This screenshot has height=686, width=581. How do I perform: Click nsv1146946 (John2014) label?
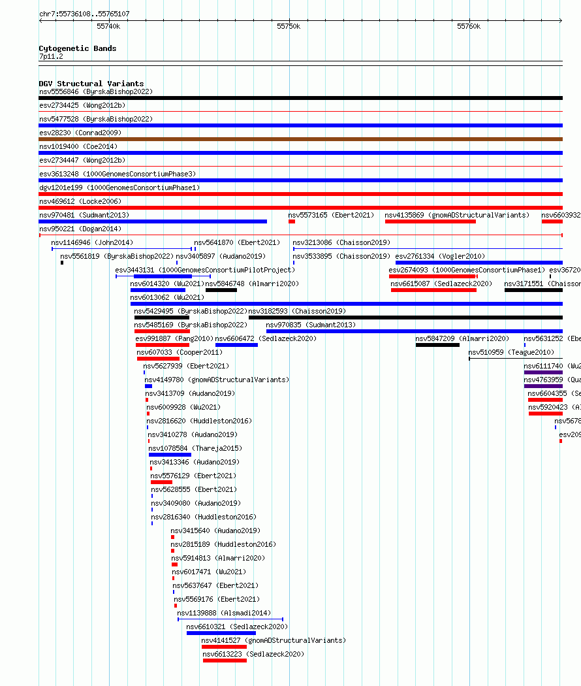click(92, 242)
